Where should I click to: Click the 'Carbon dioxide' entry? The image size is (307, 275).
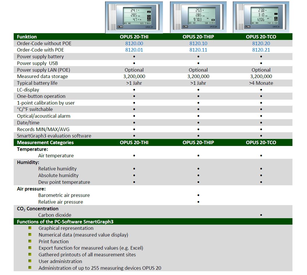tap(55, 215)
